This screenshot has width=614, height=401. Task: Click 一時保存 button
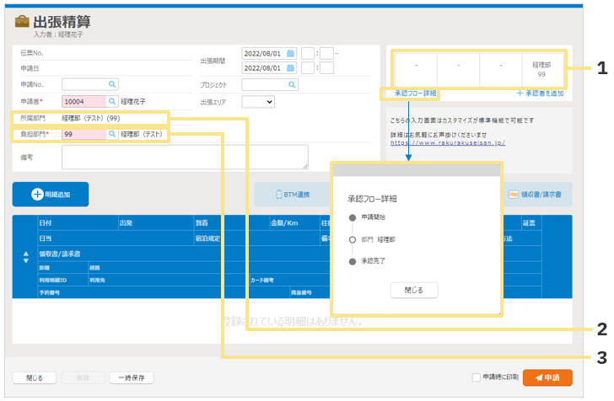(132, 378)
